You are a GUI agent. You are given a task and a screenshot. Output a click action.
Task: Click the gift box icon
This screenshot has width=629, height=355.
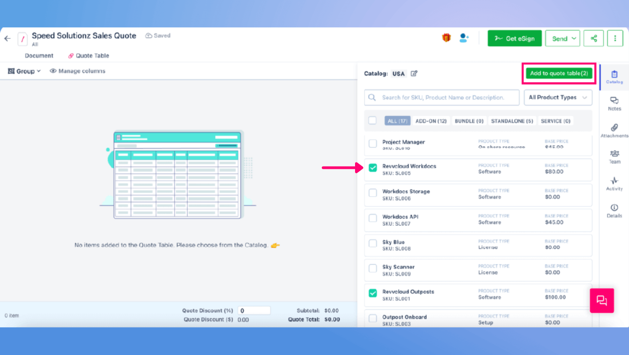click(446, 38)
